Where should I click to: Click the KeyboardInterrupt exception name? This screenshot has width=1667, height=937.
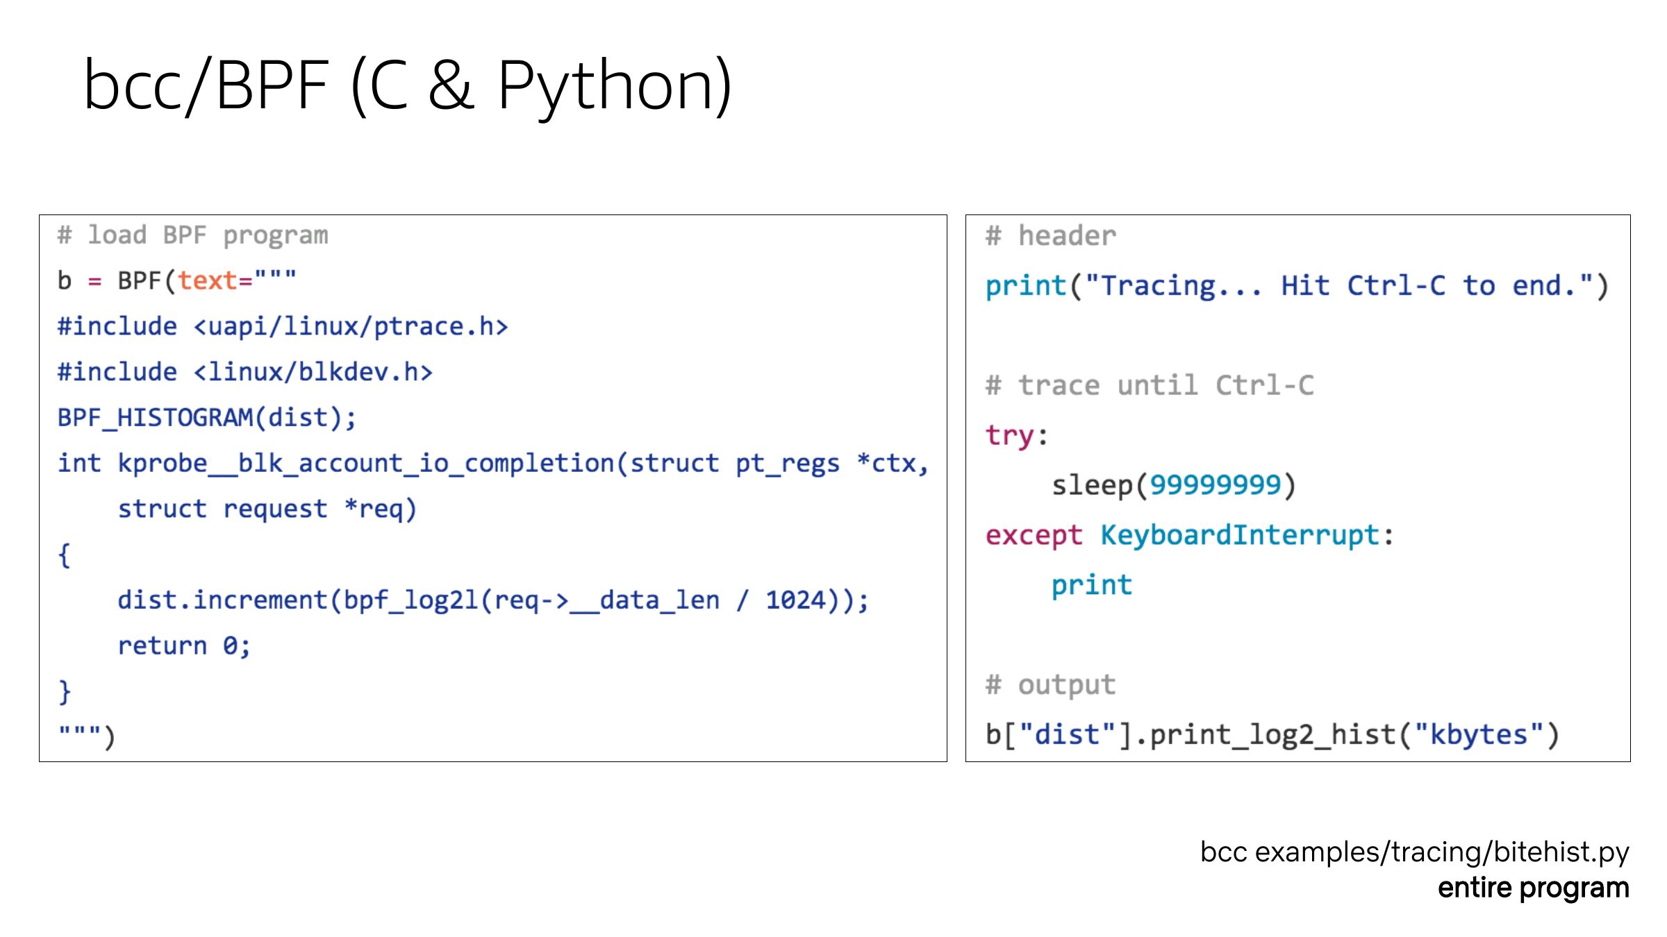pyautogui.click(x=1239, y=535)
